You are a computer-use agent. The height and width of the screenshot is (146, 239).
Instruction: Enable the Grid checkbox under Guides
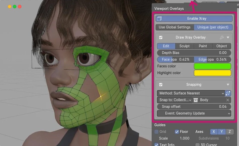tap(156, 131)
